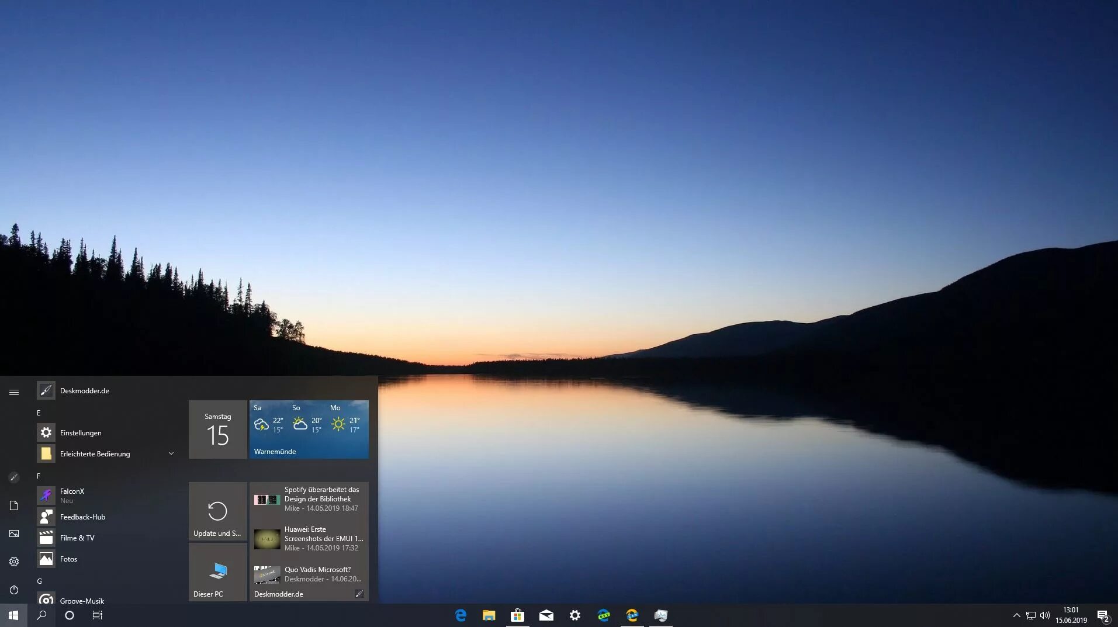The height and width of the screenshot is (627, 1118).
Task: Open the taskbar search magnifier
Action: point(41,615)
